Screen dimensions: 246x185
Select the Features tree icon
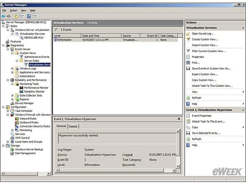click(x=8, y=42)
